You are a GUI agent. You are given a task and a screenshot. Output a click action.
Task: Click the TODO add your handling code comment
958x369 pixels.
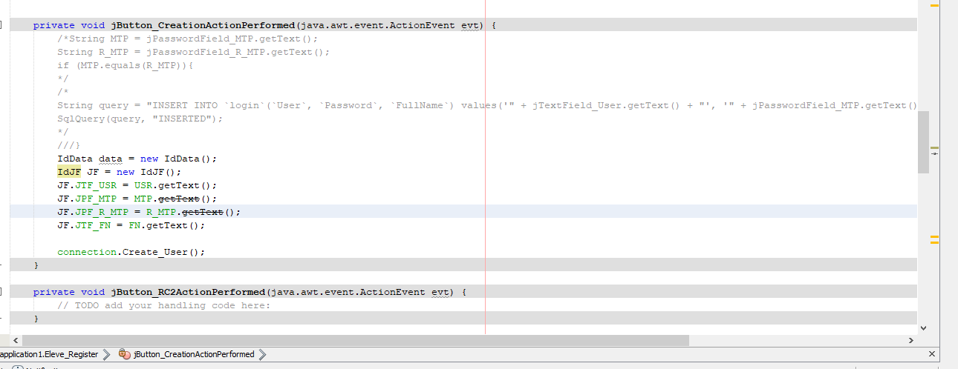coord(164,305)
